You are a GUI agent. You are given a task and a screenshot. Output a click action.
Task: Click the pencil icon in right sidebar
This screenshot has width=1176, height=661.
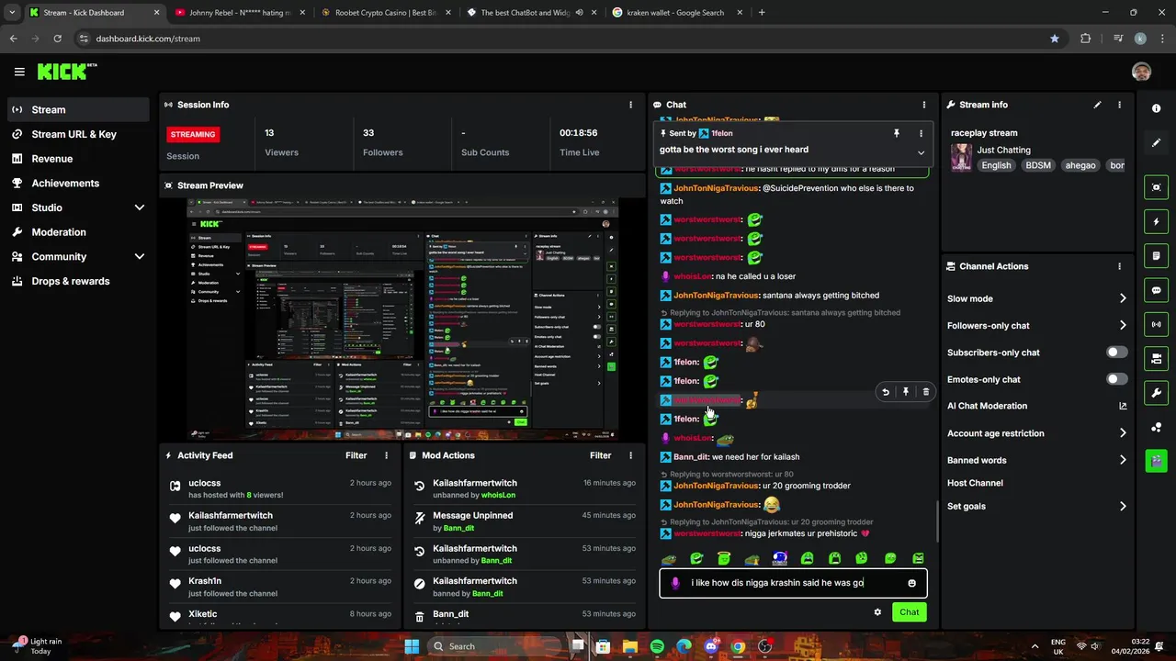pos(1156,143)
